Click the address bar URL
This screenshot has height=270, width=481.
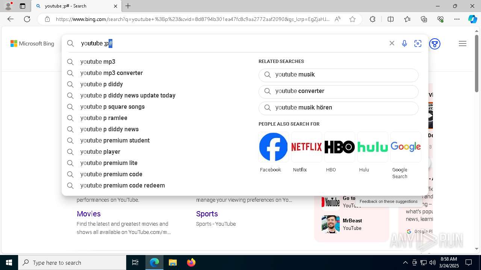(x=193, y=19)
